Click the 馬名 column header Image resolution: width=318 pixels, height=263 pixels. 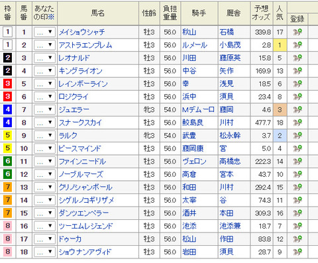[x=98, y=13]
